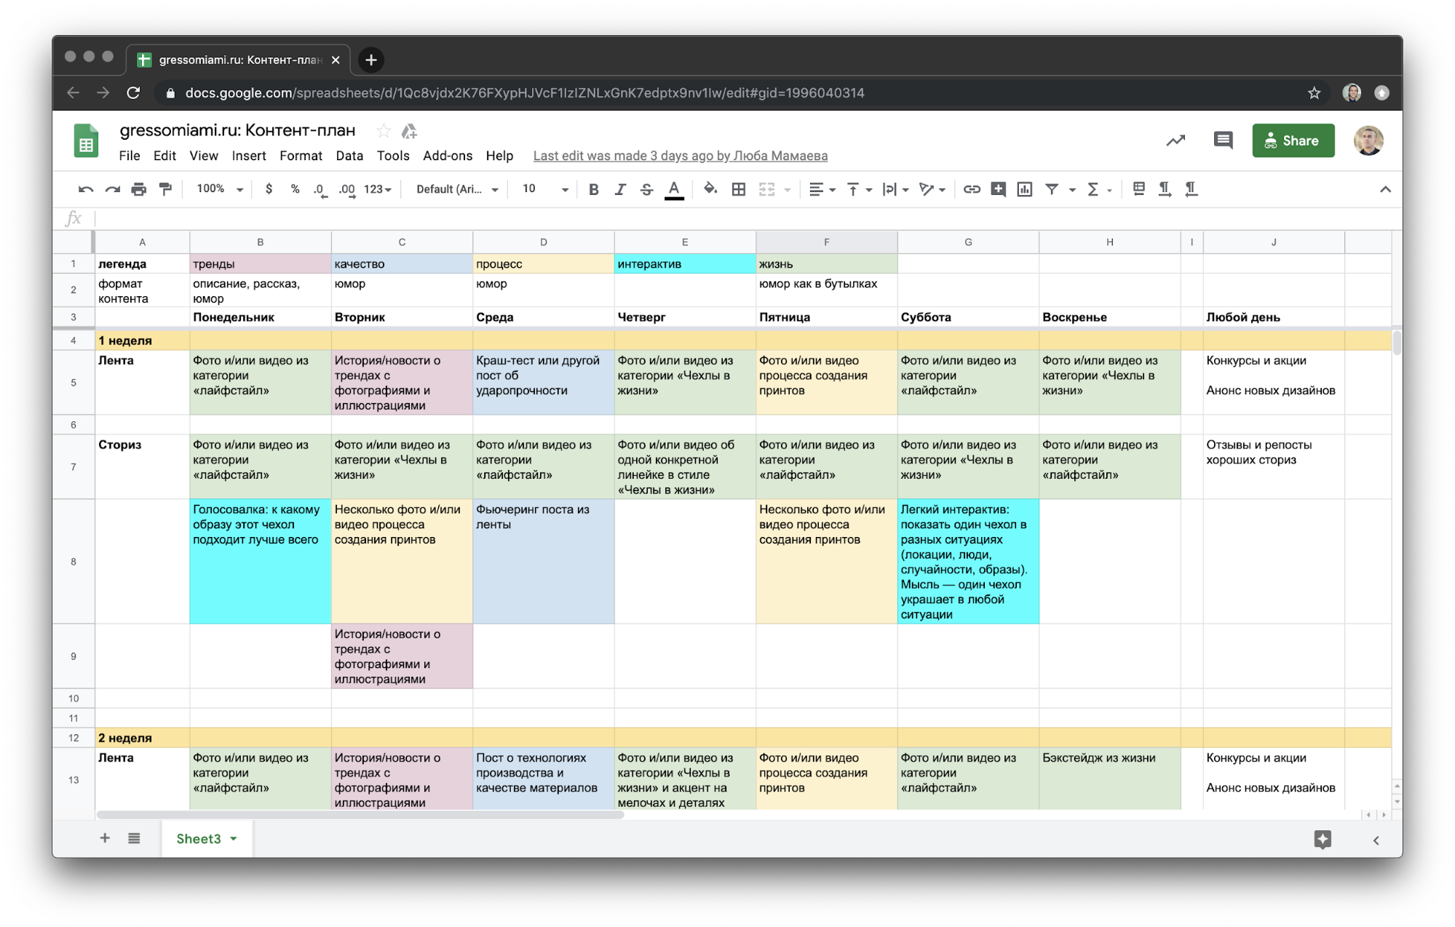Click the create filter icon
The width and height of the screenshot is (1455, 927).
tap(1052, 189)
